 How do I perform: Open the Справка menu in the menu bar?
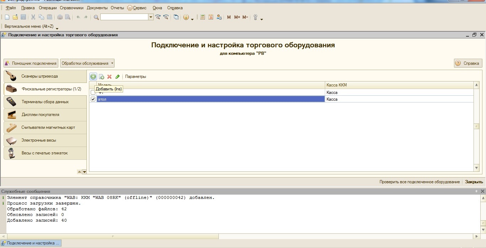click(175, 8)
